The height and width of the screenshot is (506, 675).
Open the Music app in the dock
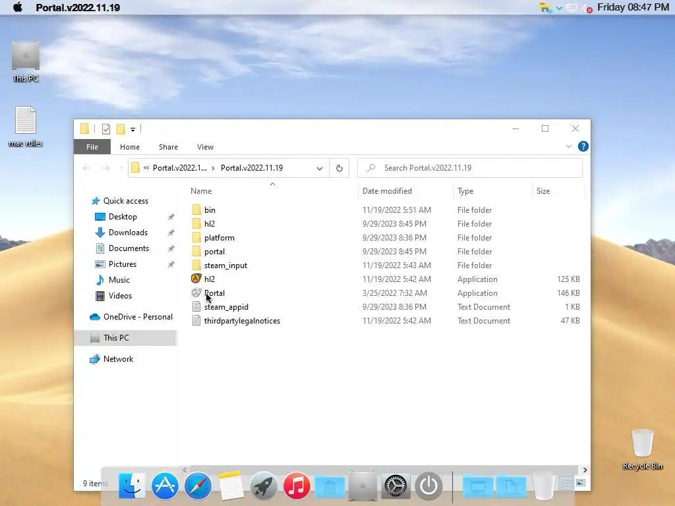296,486
